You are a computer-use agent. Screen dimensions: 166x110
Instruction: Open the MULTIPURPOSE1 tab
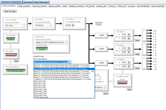pos(158,6)
